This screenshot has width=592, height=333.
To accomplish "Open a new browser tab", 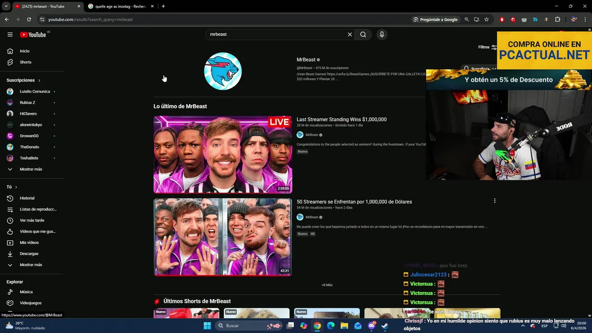I will 163,6.
